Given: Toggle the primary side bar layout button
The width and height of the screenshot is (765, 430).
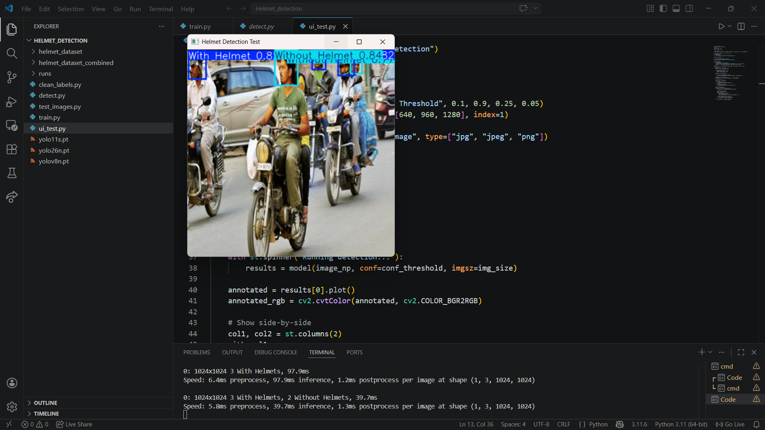Looking at the screenshot, I should tap(663, 8).
